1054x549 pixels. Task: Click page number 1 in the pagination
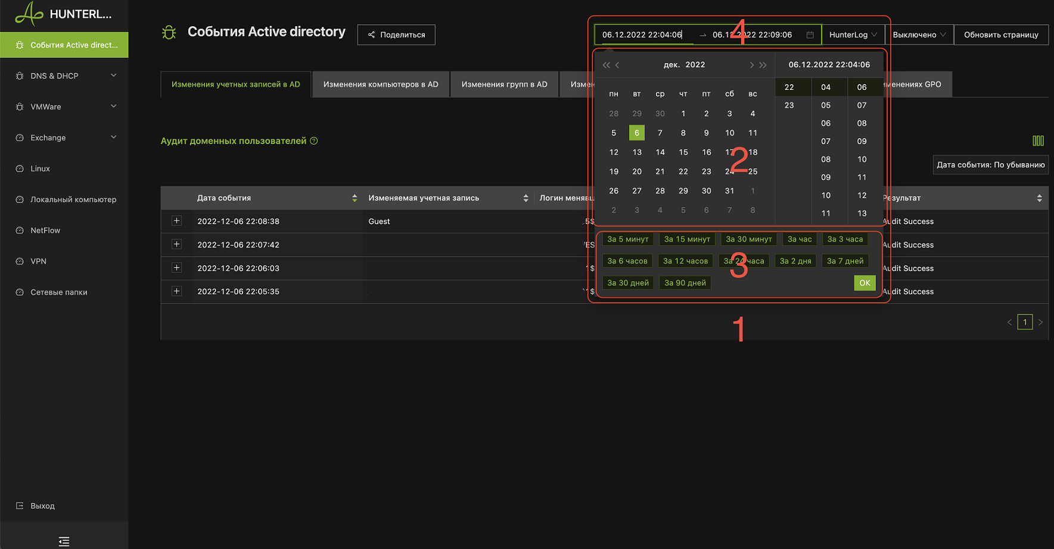(1025, 322)
